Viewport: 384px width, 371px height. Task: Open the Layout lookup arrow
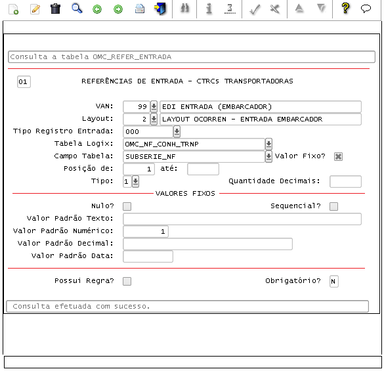pos(154,119)
